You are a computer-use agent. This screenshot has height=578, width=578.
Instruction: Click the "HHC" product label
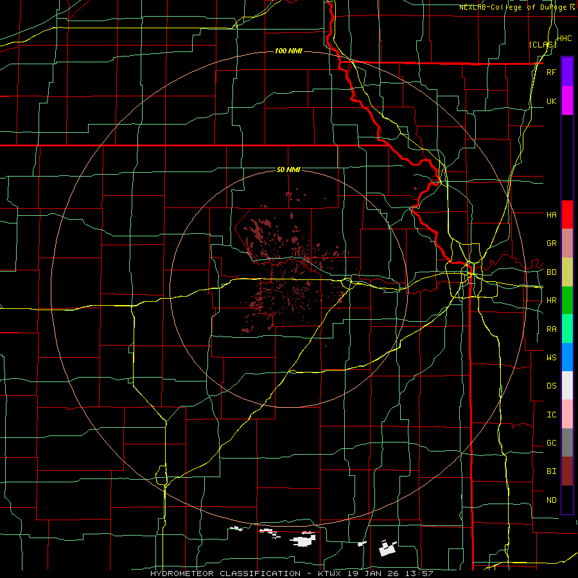(x=564, y=39)
